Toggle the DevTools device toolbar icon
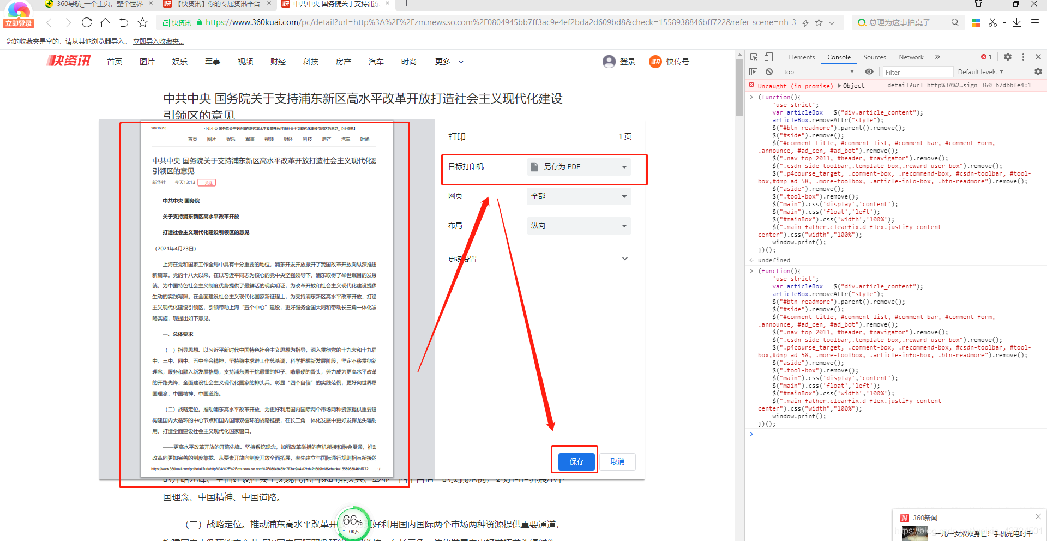This screenshot has height=541, width=1047. (x=768, y=57)
